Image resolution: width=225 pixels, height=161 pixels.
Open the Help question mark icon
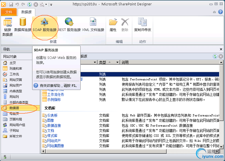pos(220,12)
